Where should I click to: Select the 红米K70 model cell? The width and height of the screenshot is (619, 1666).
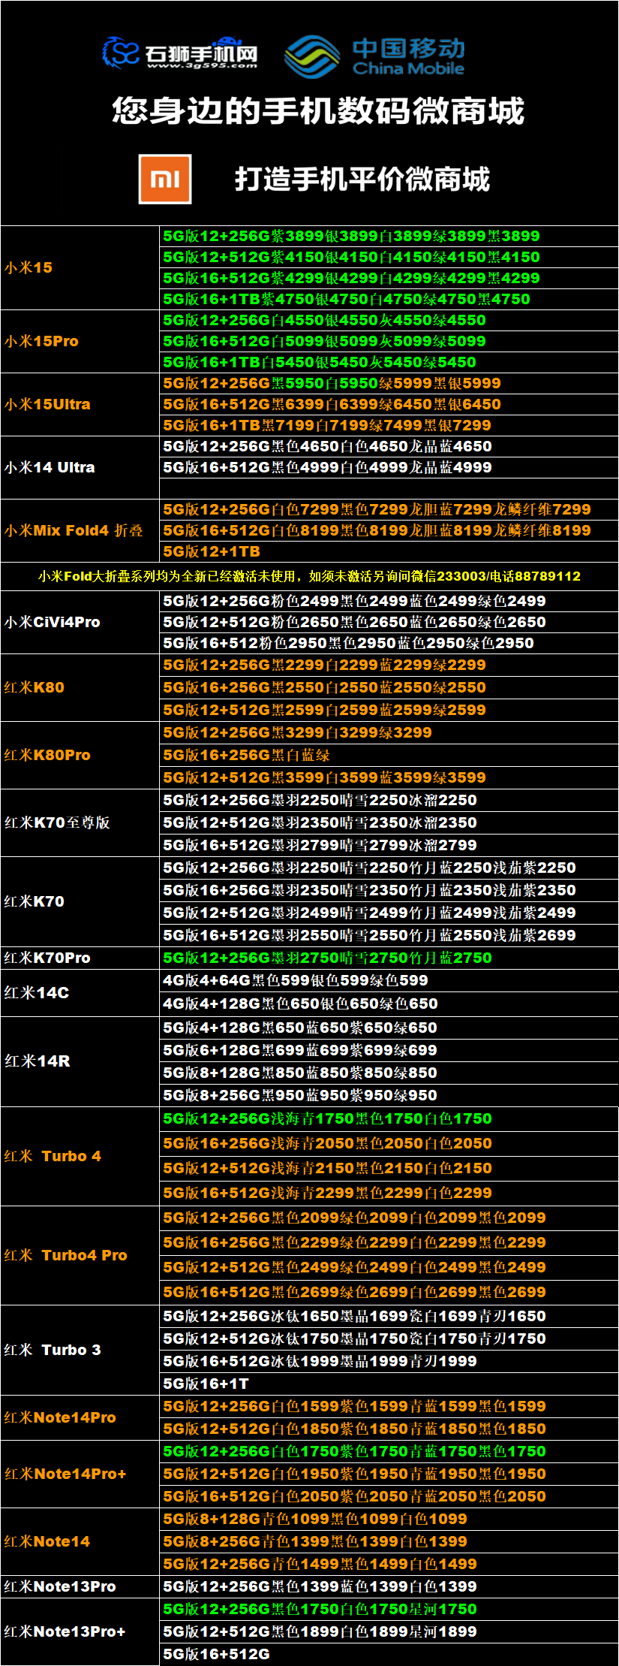(80, 901)
